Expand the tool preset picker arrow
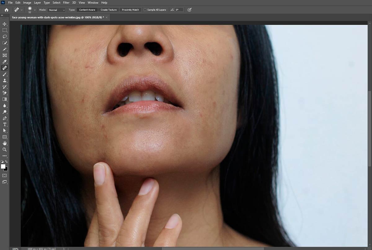The height and width of the screenshot is (250, 372). click(x=21, y=10)
